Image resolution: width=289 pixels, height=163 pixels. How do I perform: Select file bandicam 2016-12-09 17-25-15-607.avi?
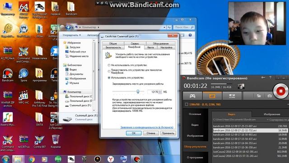click(x=250, y=126)
